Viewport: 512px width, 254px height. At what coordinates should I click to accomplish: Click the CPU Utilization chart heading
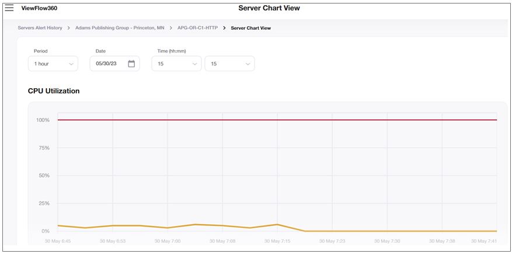[54, 91]
